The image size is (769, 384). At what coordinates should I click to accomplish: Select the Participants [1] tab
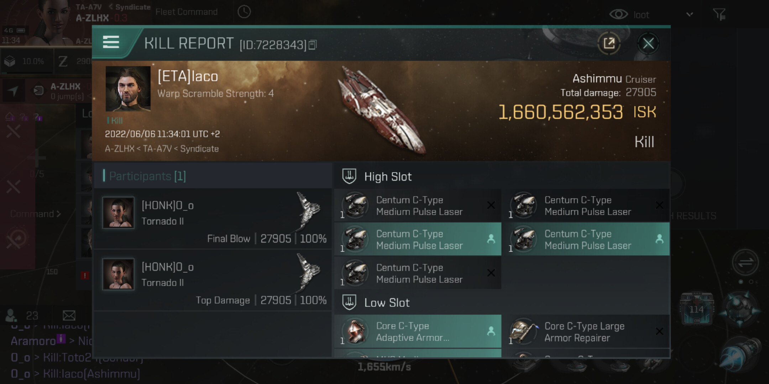(147, 176)
